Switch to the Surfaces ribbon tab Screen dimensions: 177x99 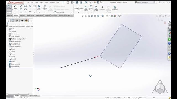[x=22, y=15]
